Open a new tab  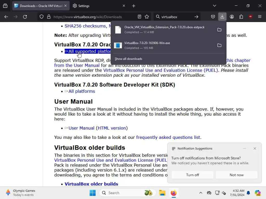coord(134,6)
